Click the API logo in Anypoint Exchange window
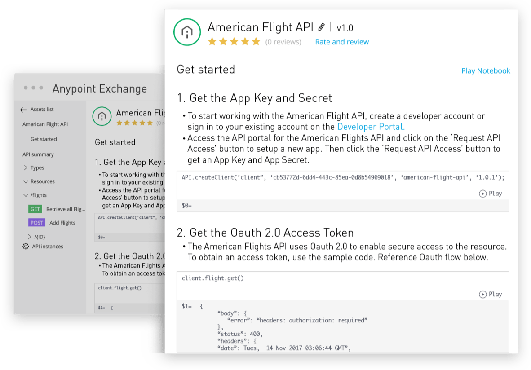531x370 pixels. coord(102,116)
